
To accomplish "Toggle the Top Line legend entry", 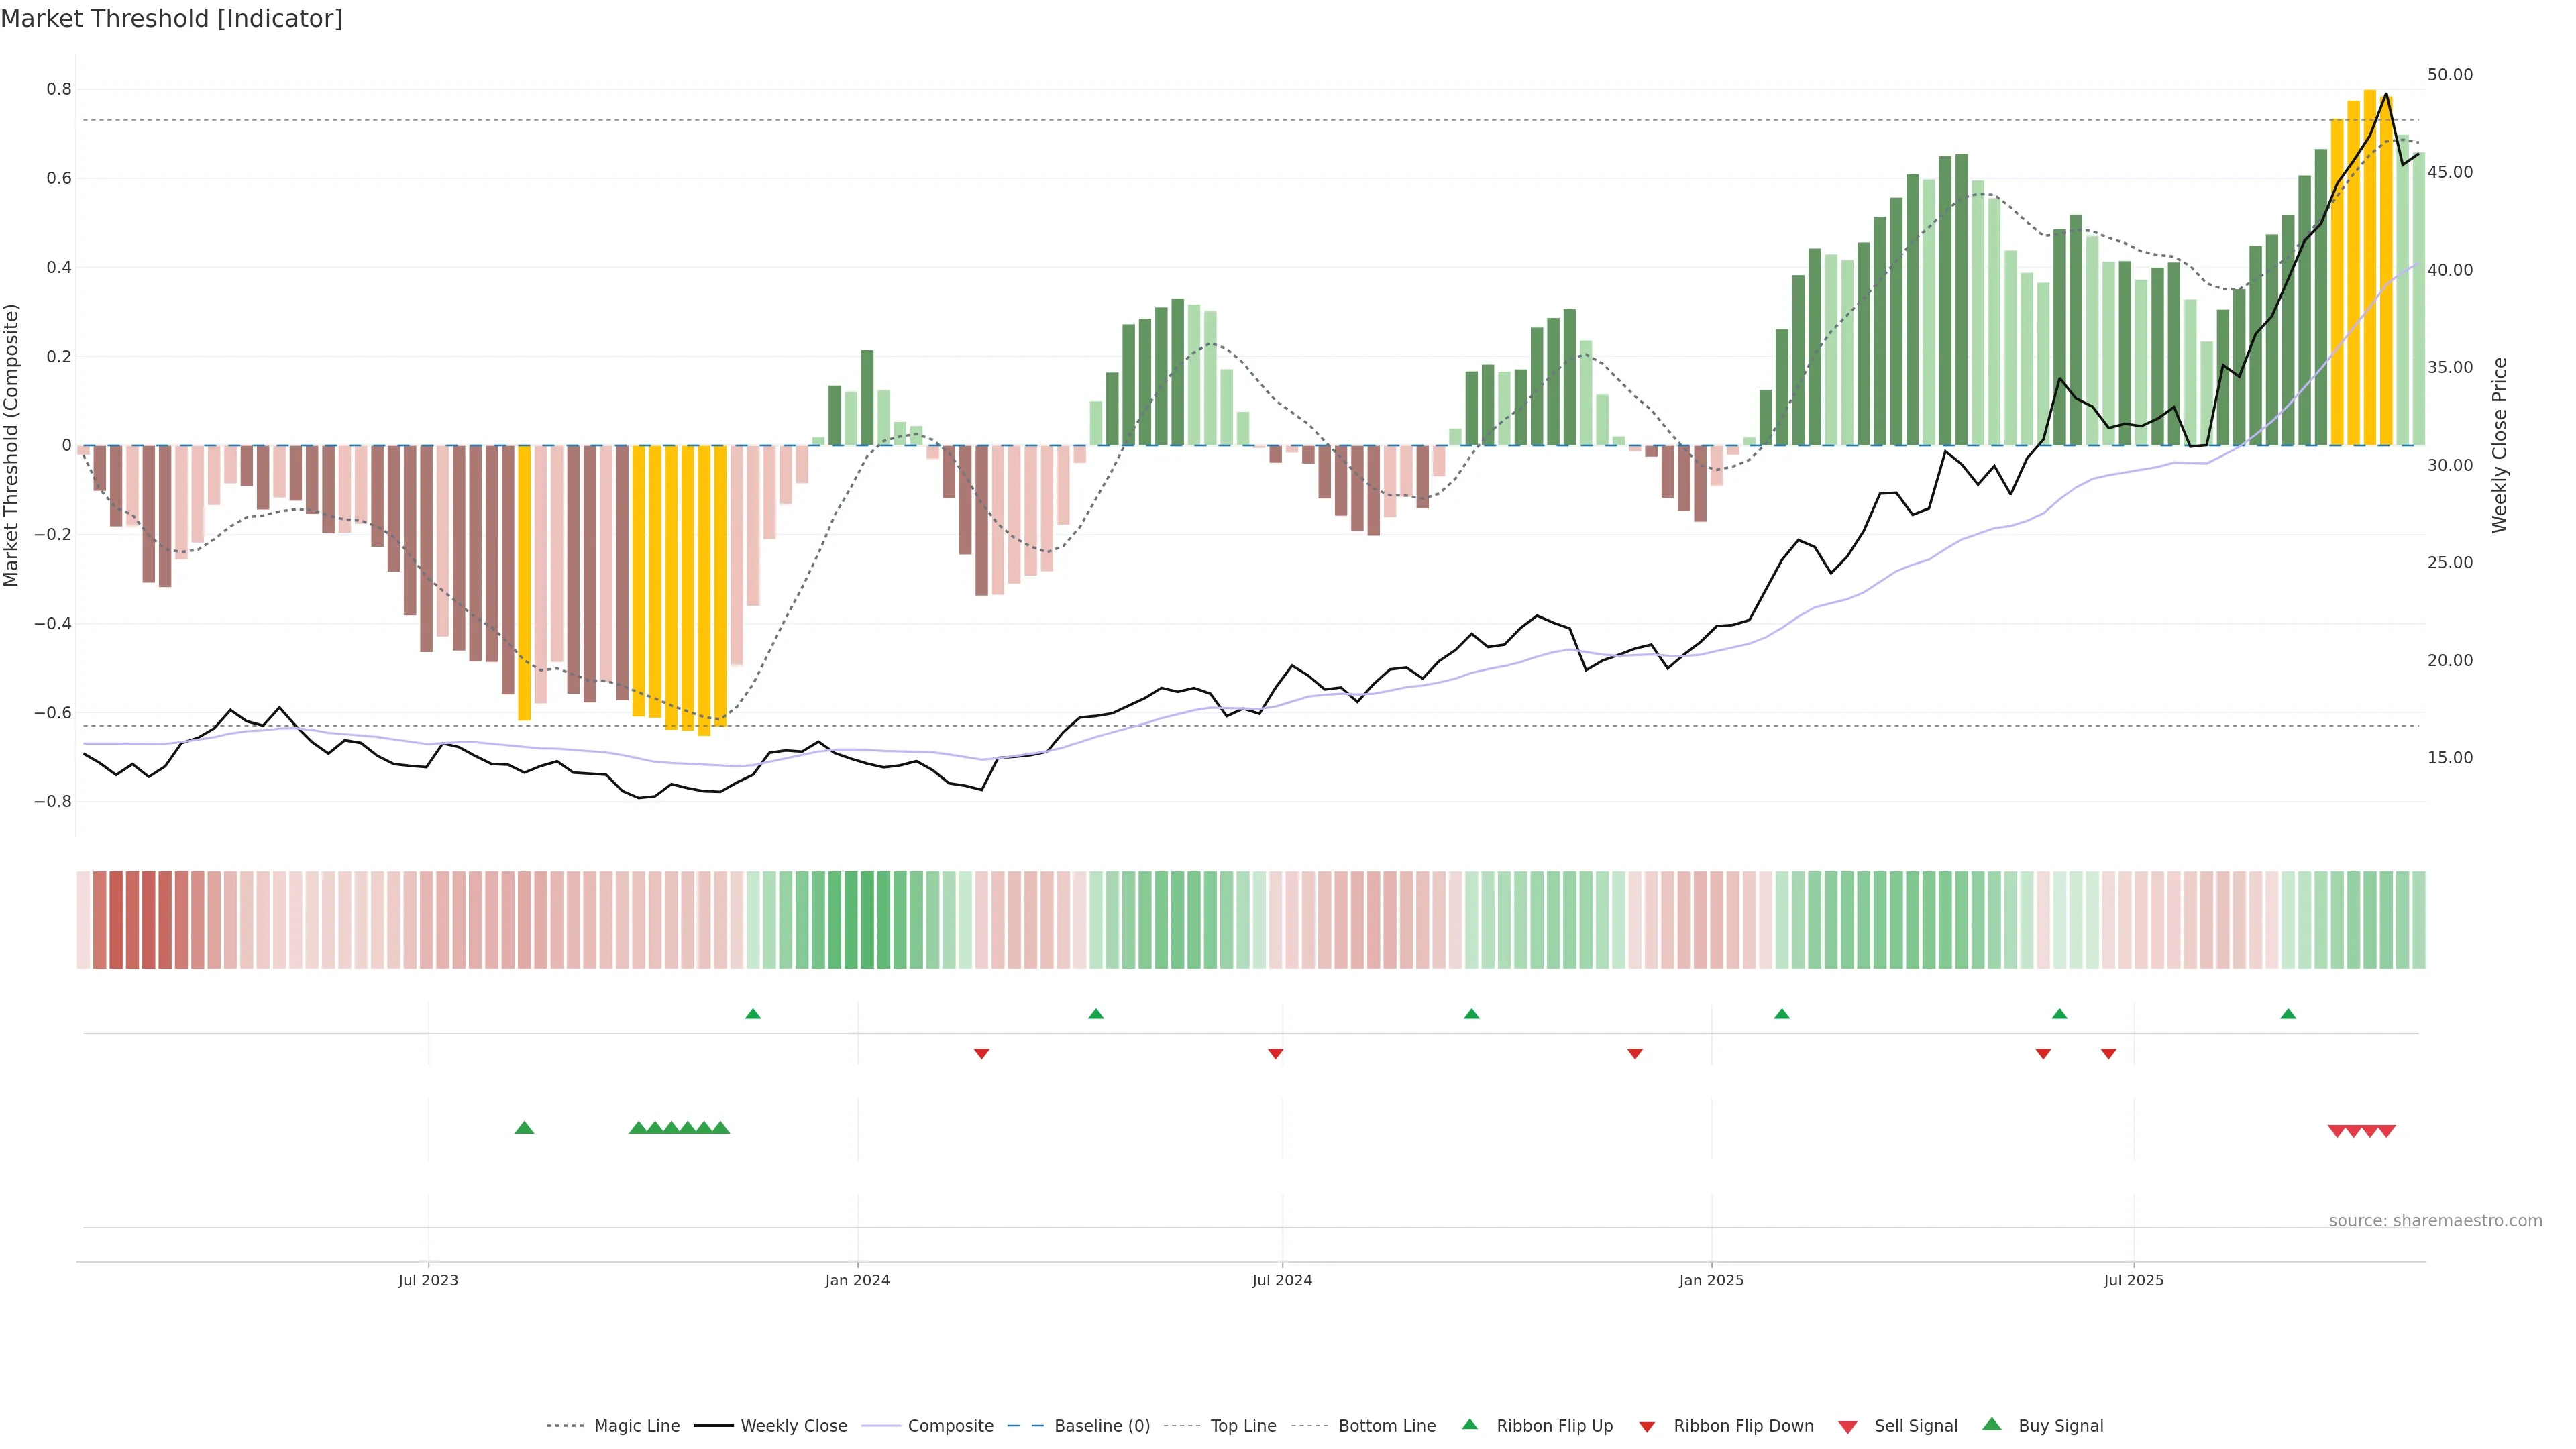I will click(1243, 1426).
